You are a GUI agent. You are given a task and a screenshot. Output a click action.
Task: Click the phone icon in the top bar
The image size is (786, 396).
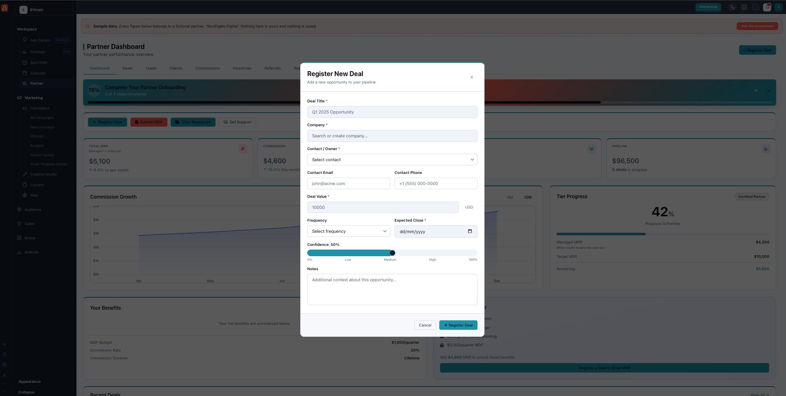click(x=733, y=7)
